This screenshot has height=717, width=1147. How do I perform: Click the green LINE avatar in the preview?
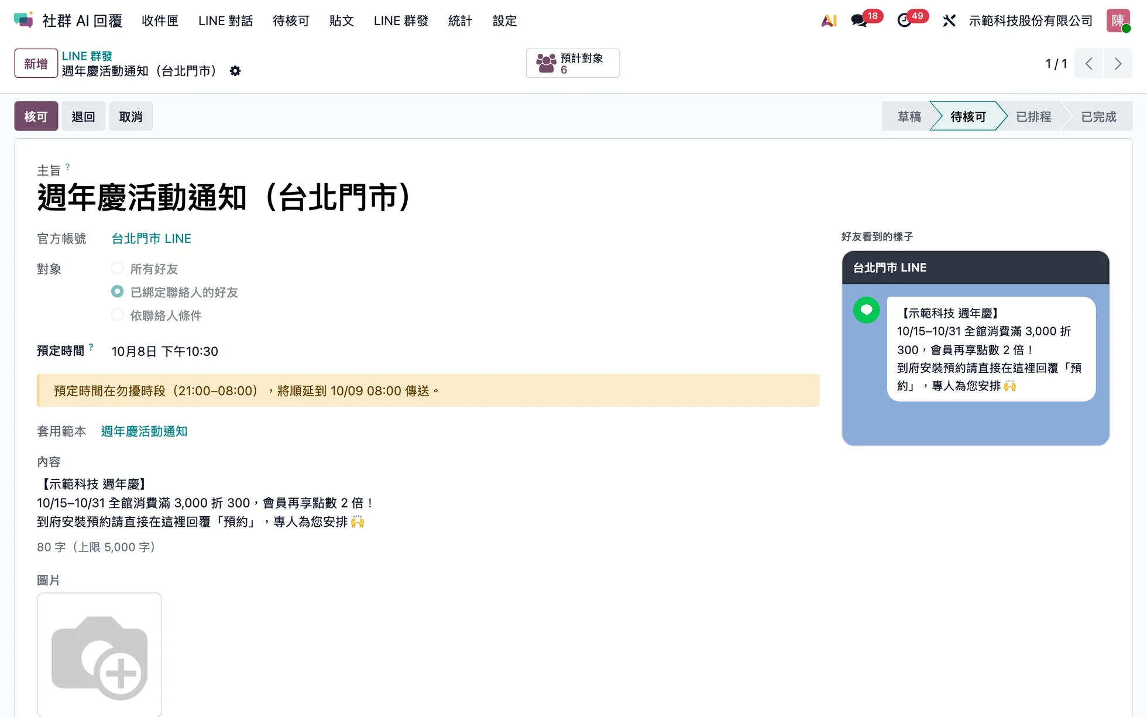(x=866, y=310)
